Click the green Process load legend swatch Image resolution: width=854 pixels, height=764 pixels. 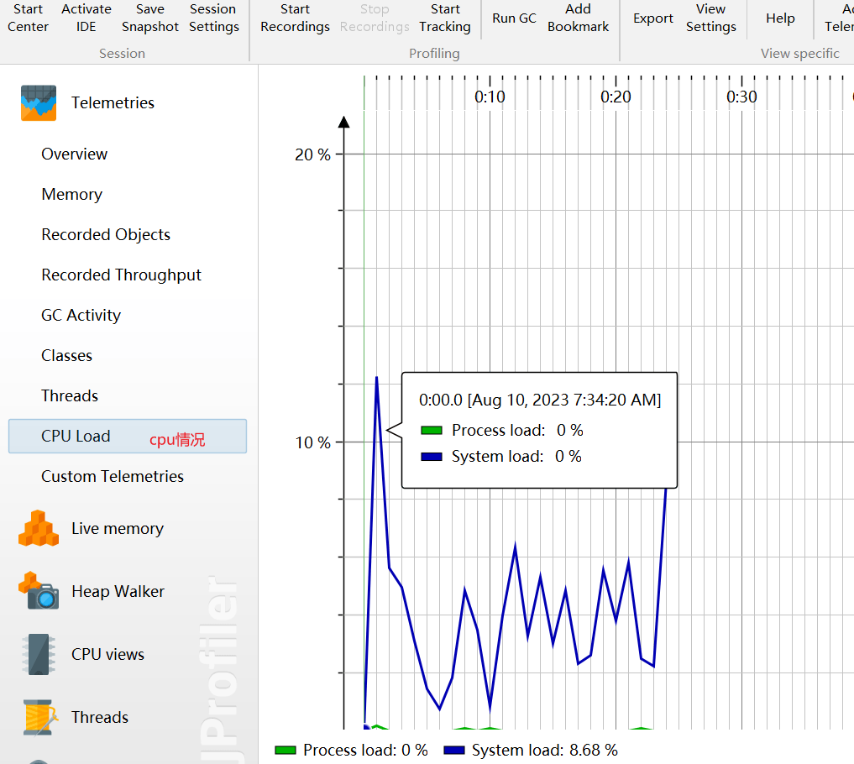point(286,750)
